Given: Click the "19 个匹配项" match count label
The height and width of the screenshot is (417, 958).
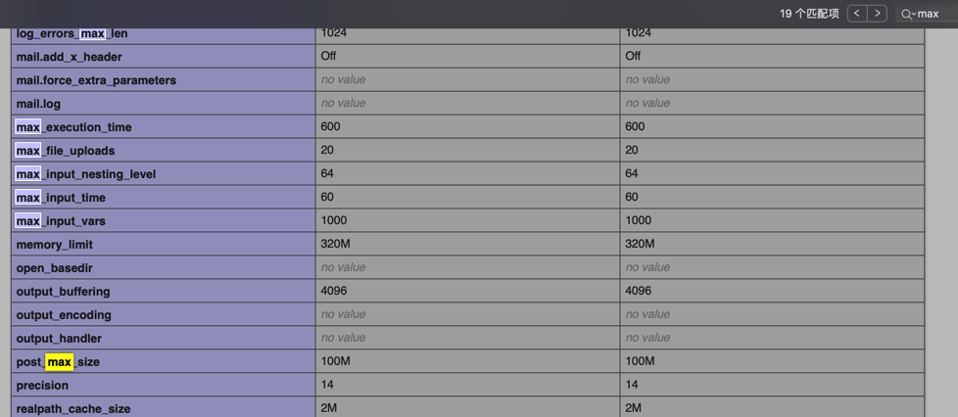Looking at the screenshot, I should click(x=809, y=14).
